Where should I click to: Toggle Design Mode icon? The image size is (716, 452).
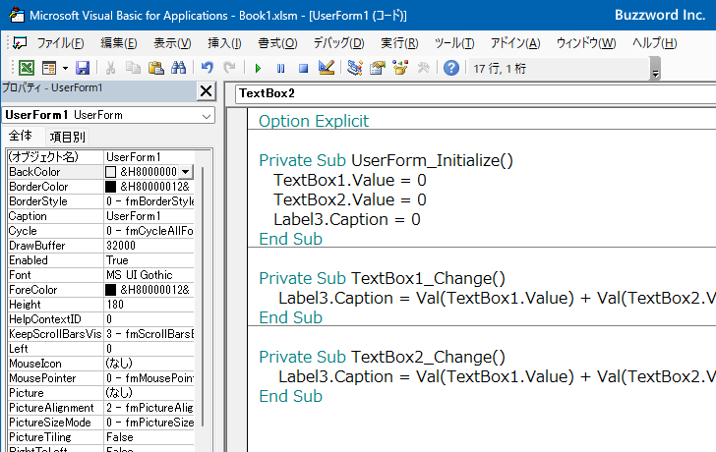[327, 68]
